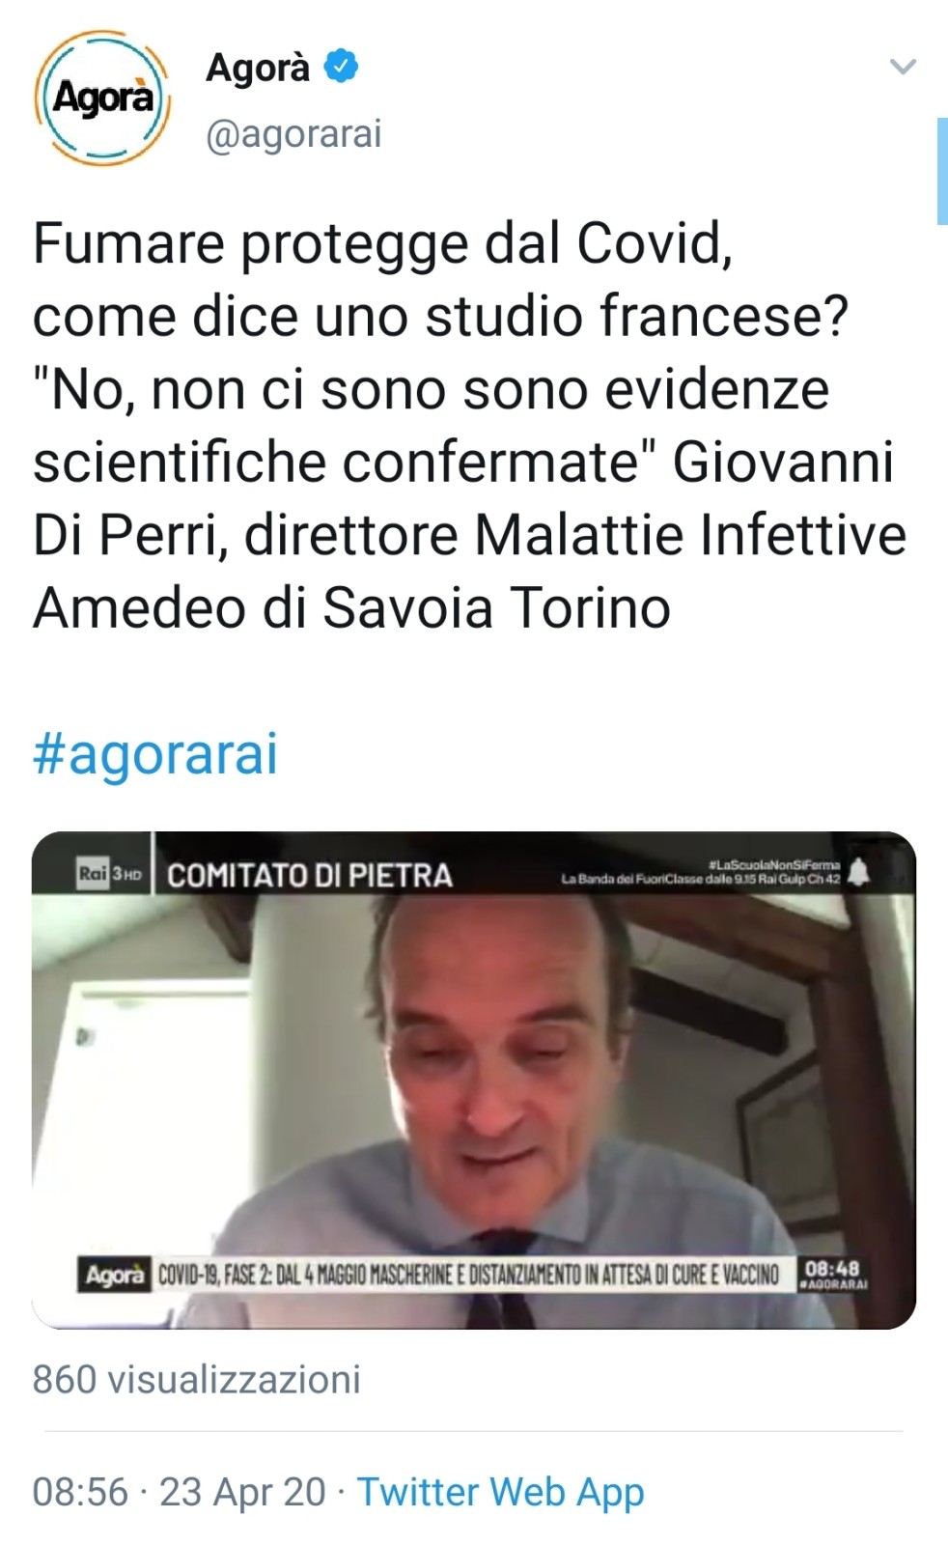Click the COMITATO DI PIETRA title

pos(310,875)
